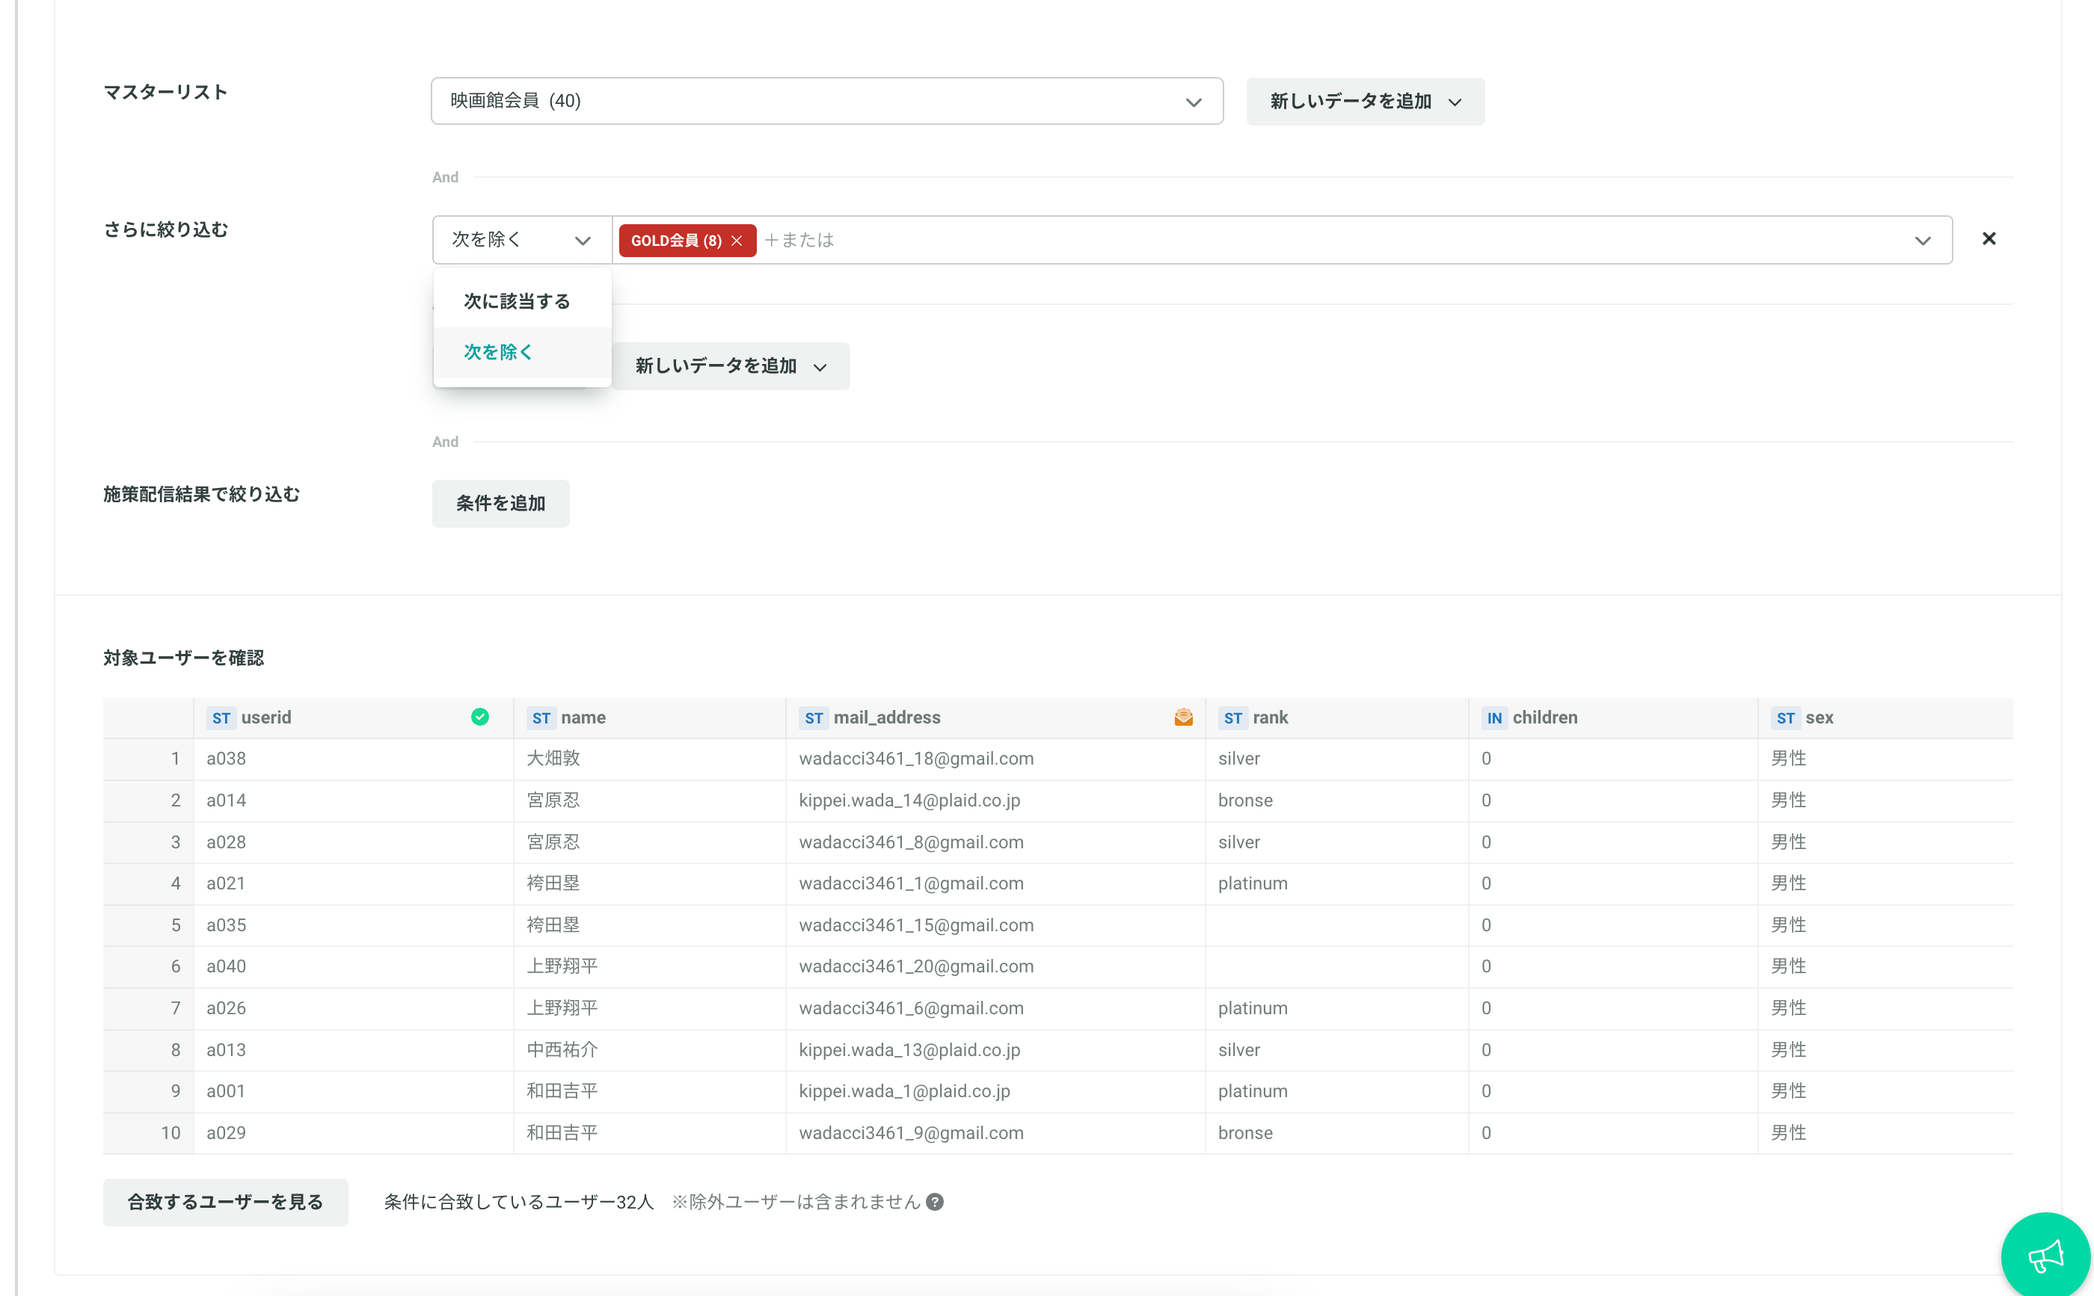The image size is (2094, 1296).
Task: Expand the 次を除く condition dropdown
Action: pos(521,240)
